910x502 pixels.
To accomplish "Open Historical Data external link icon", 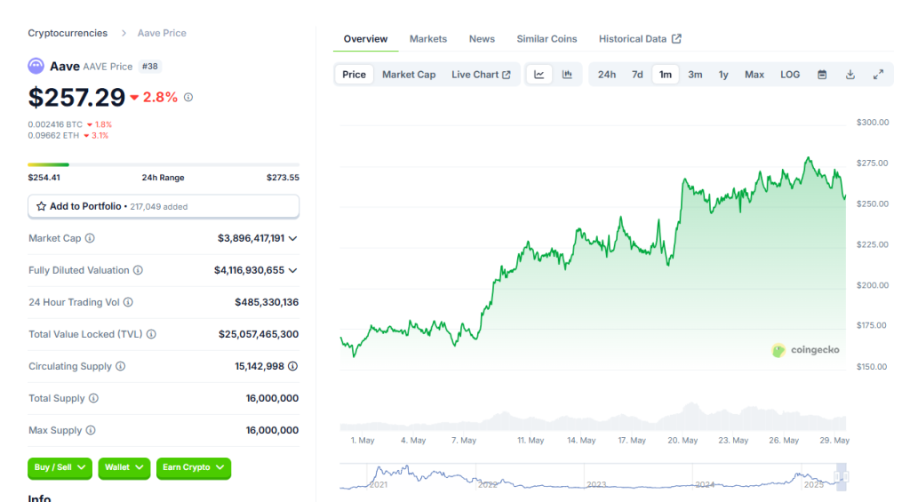I will point(676,38).
